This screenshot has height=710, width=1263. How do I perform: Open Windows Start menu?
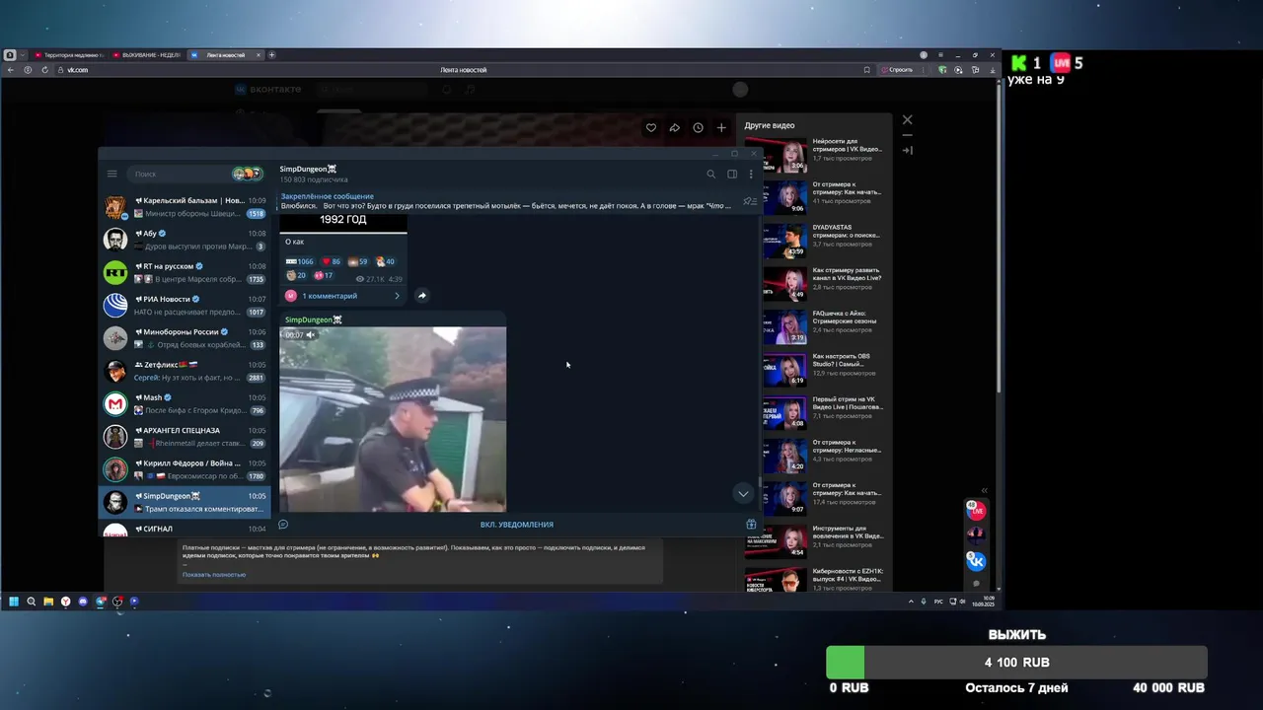(x=14, y=601)
